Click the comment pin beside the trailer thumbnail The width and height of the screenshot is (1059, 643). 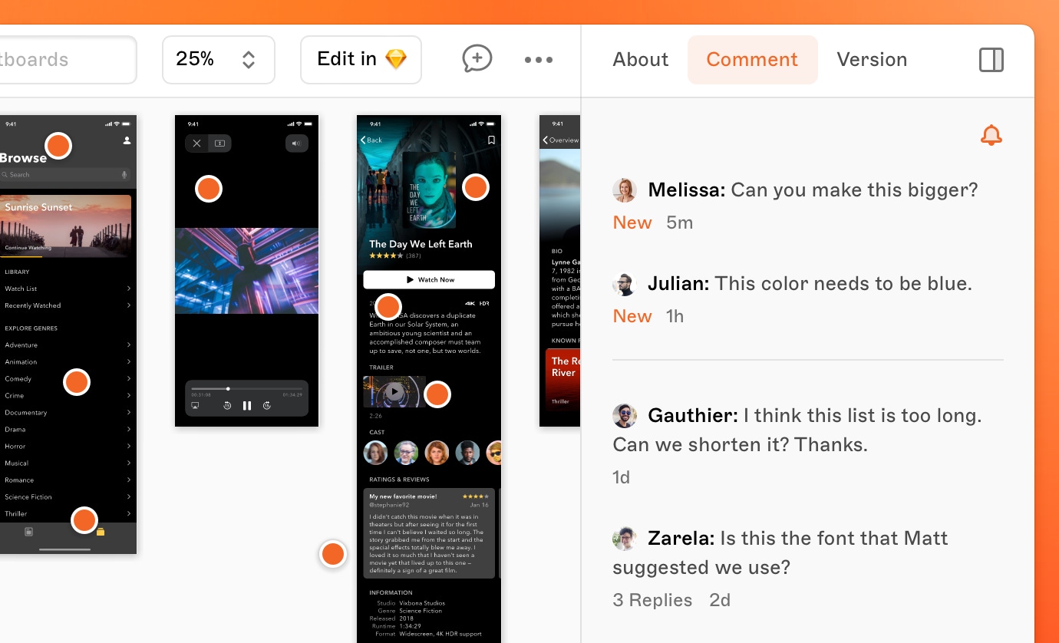[437, 394]
